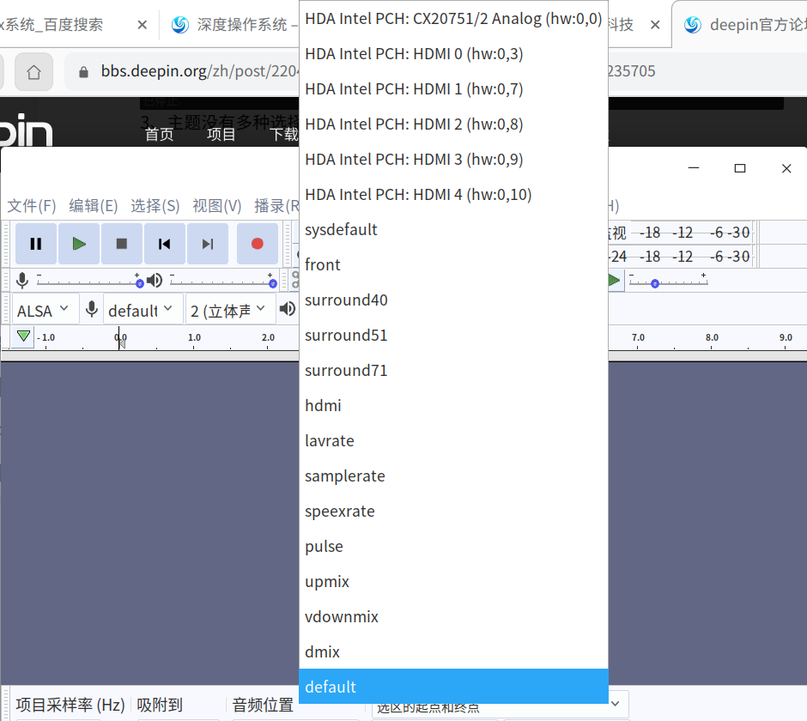
Task: Adjust the playback speed slider
Action: 668,281
